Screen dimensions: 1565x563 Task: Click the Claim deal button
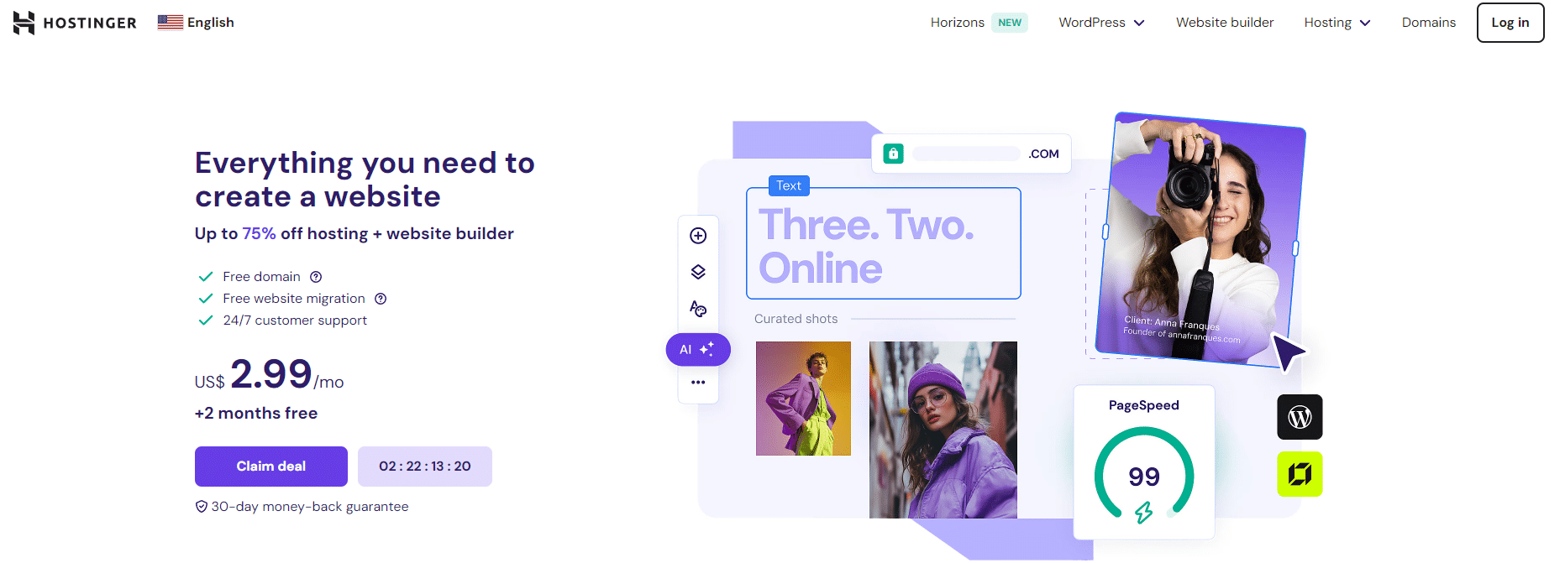(x=271, y=467)
